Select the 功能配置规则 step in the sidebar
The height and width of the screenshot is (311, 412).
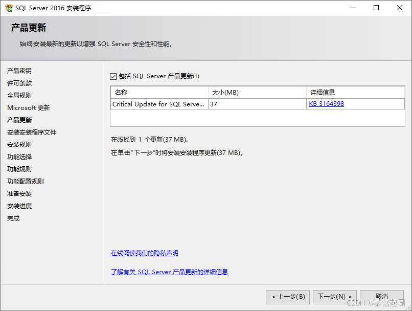pos(26,182)
